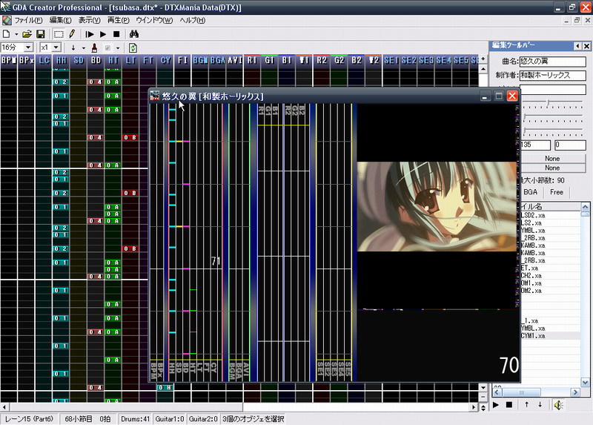
Task: Click the BGM lane header
Action: coord(200,61)
